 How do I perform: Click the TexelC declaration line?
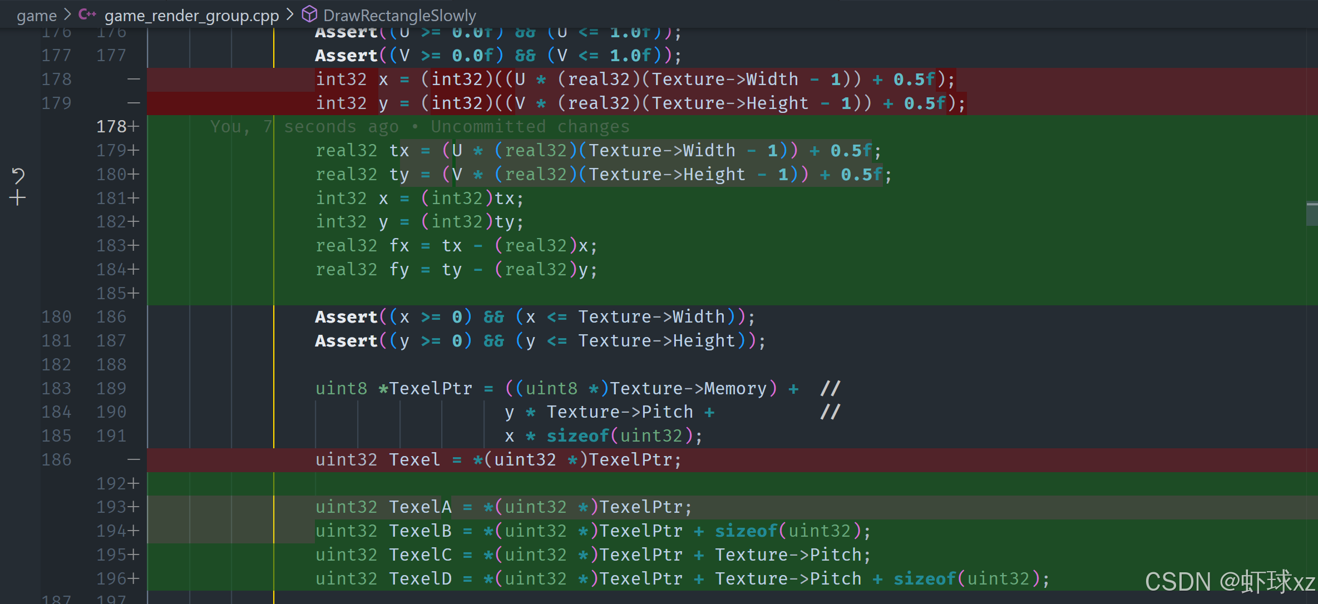coord(593,555)
